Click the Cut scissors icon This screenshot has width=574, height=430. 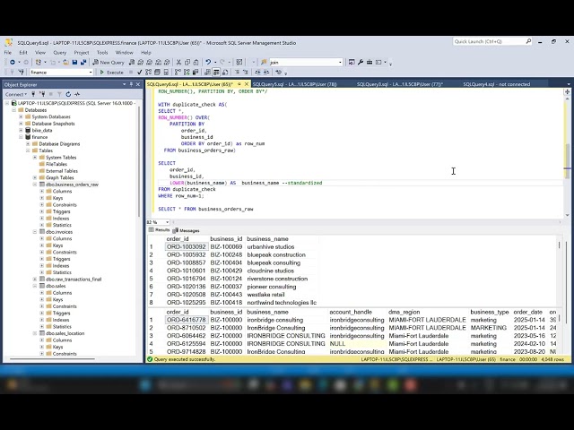[x=178, y=62]
